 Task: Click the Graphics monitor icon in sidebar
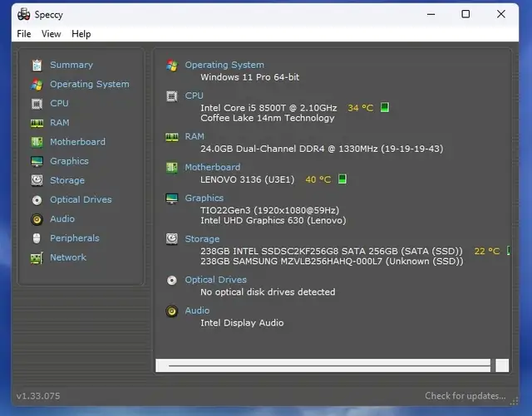37,161
